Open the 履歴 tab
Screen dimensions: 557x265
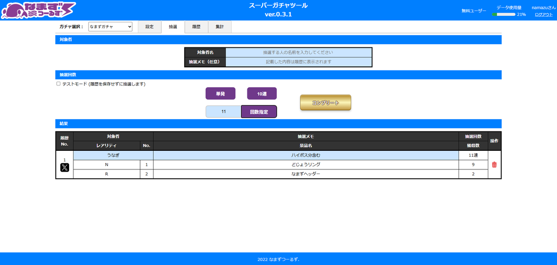tap(196, 27)
